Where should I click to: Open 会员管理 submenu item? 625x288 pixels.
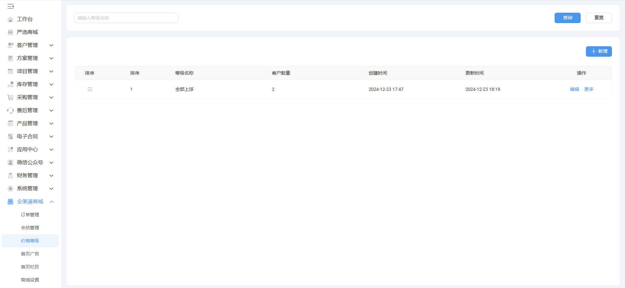click(x=30, y=228)
